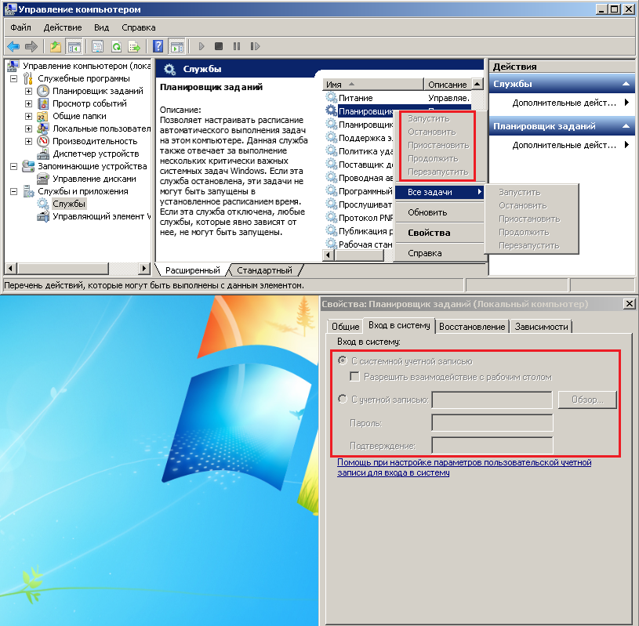Collapse Службы и приложения tree node

(x=13, y=191)
